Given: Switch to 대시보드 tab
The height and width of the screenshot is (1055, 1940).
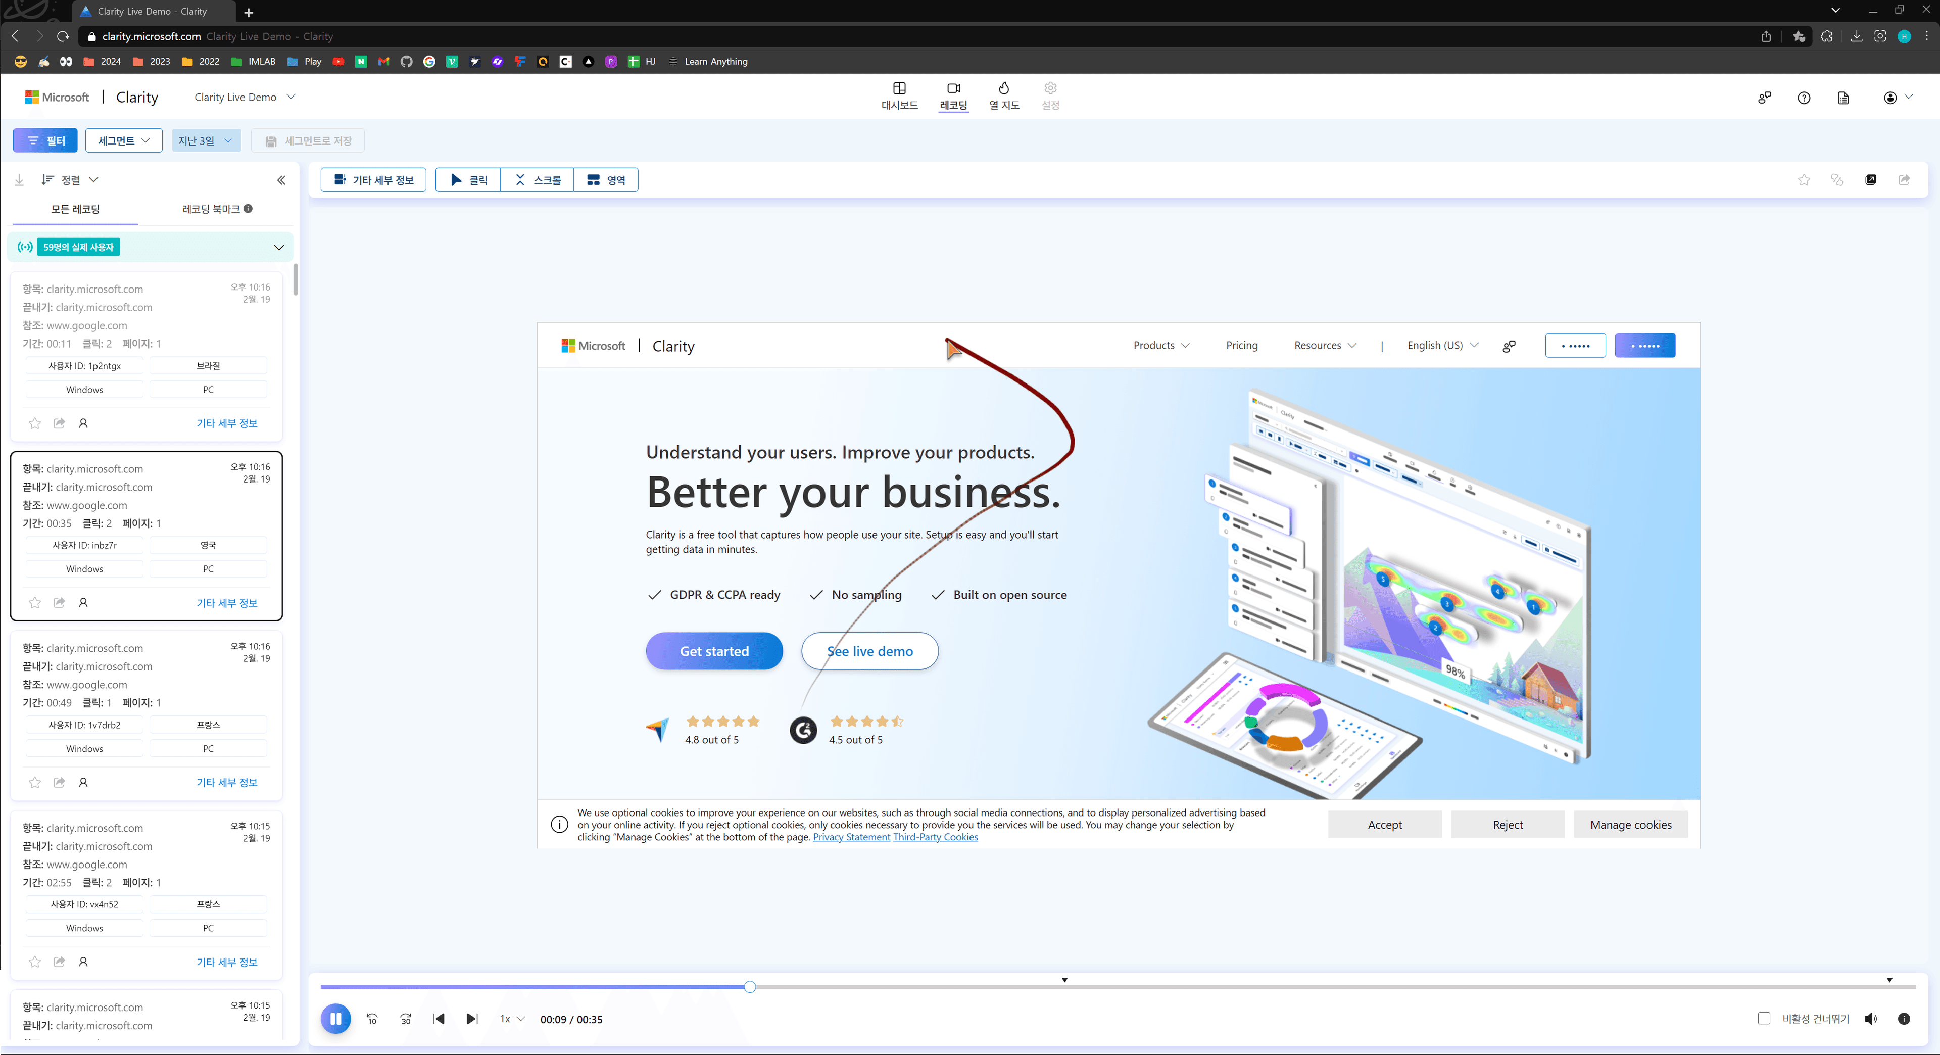Looking at the screenshot, I should [899, 97].
